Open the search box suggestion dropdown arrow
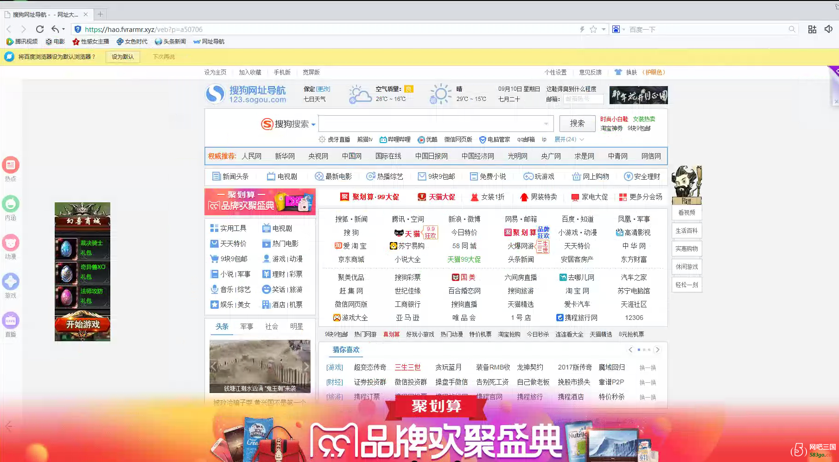Screen dimensions: 839x462 pos(546,124)
